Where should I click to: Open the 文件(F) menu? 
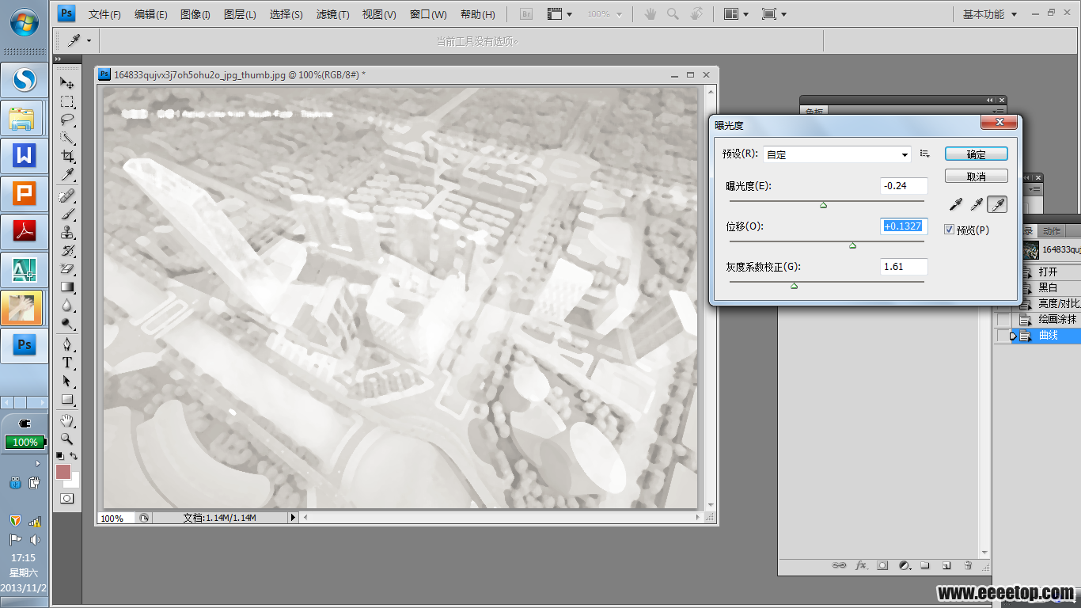click(x=104, y=14)
